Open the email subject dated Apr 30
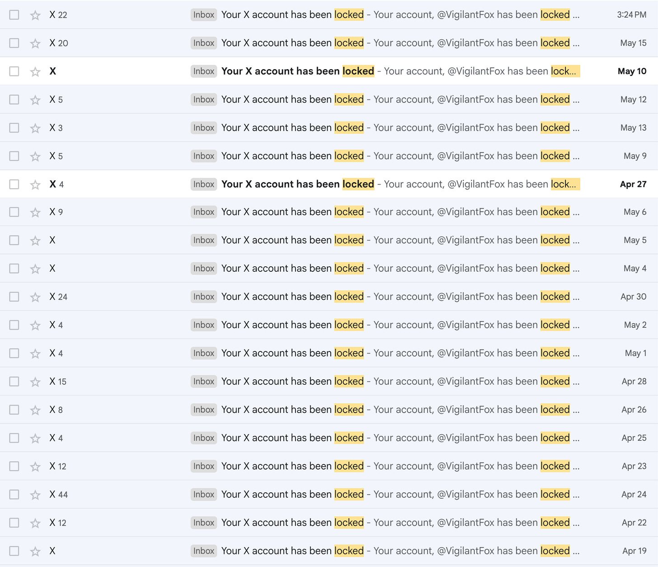 292,297
